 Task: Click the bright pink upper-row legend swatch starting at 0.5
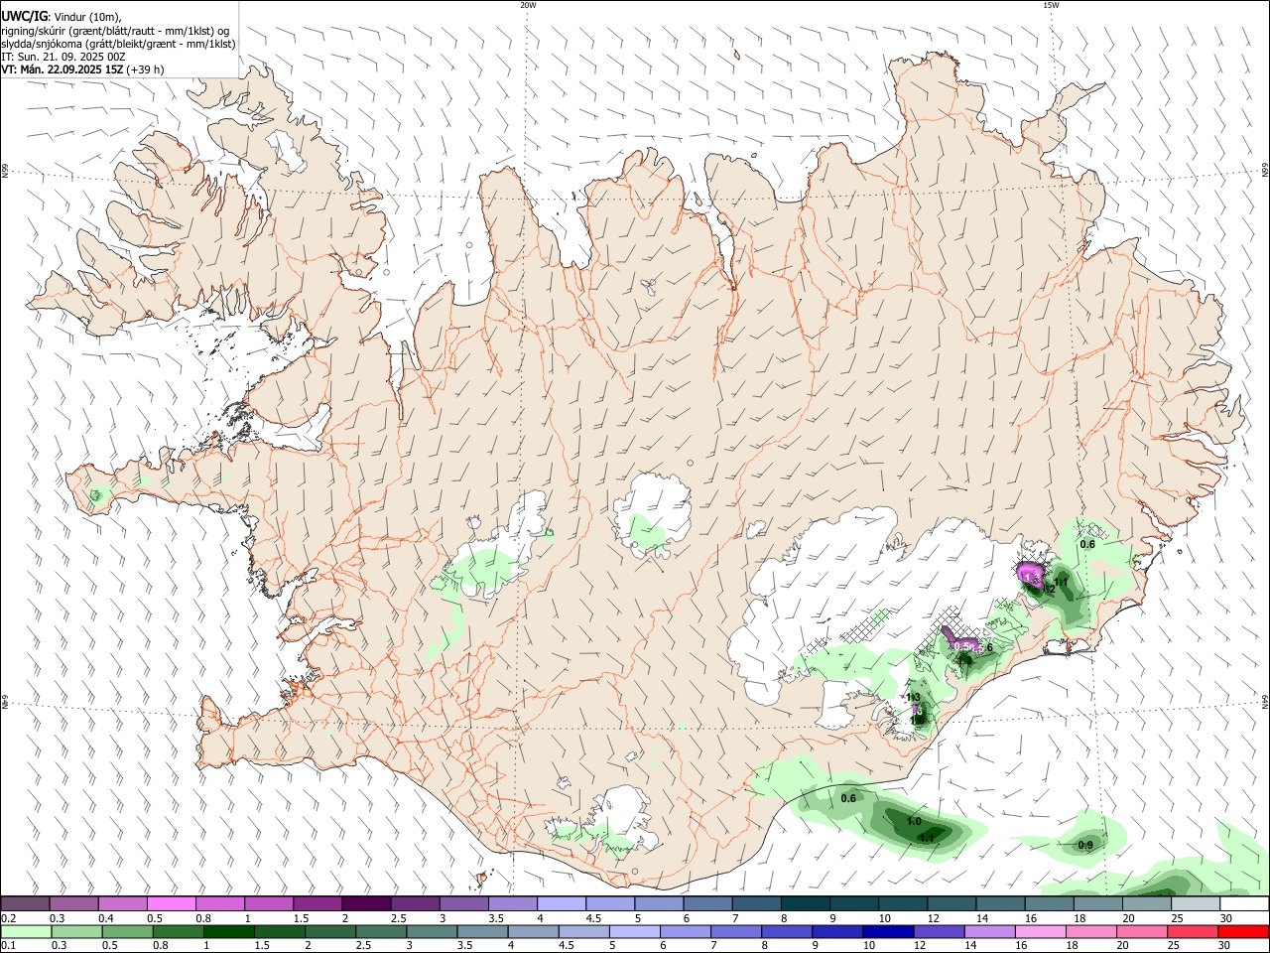[172, 904]
